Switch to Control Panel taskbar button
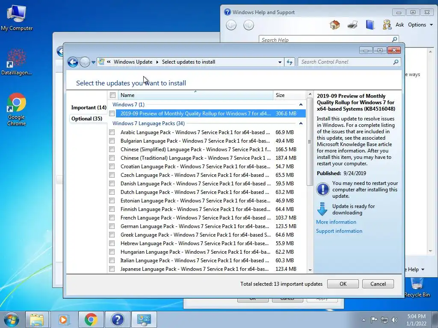Viewport: 438px width, 328px height. coord(144,319)
